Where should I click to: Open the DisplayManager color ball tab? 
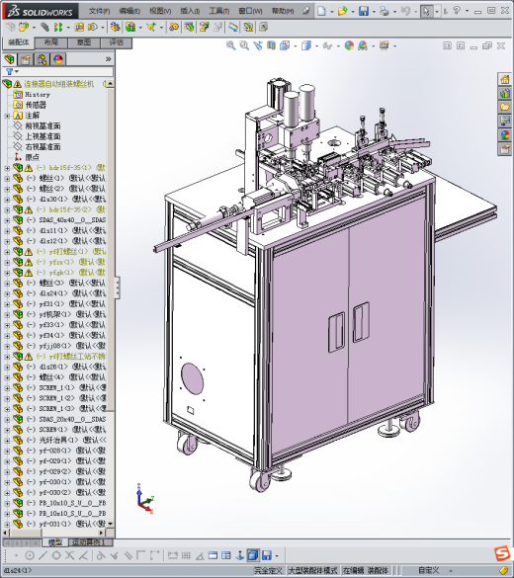58,59
